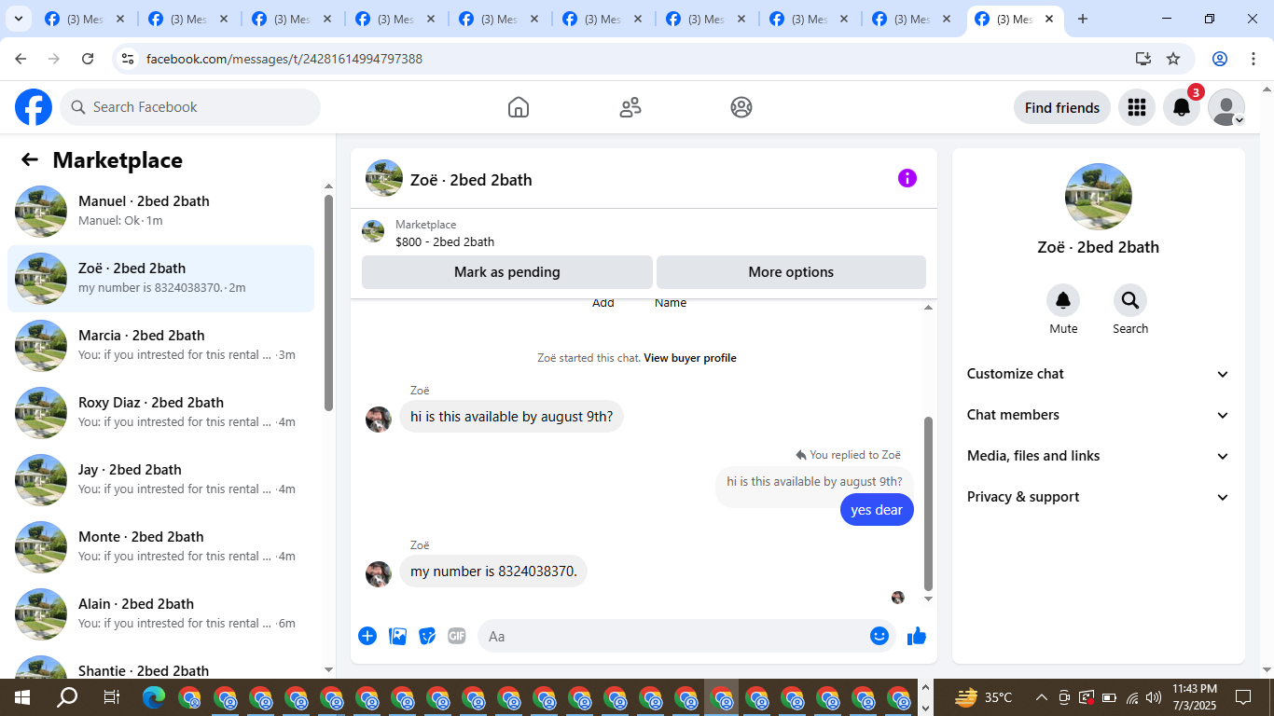Image resolution: width=1274 pixels, height=716 pixels.
Task: Open the Facebook logo home link
Action: click(x=34, y=107)
